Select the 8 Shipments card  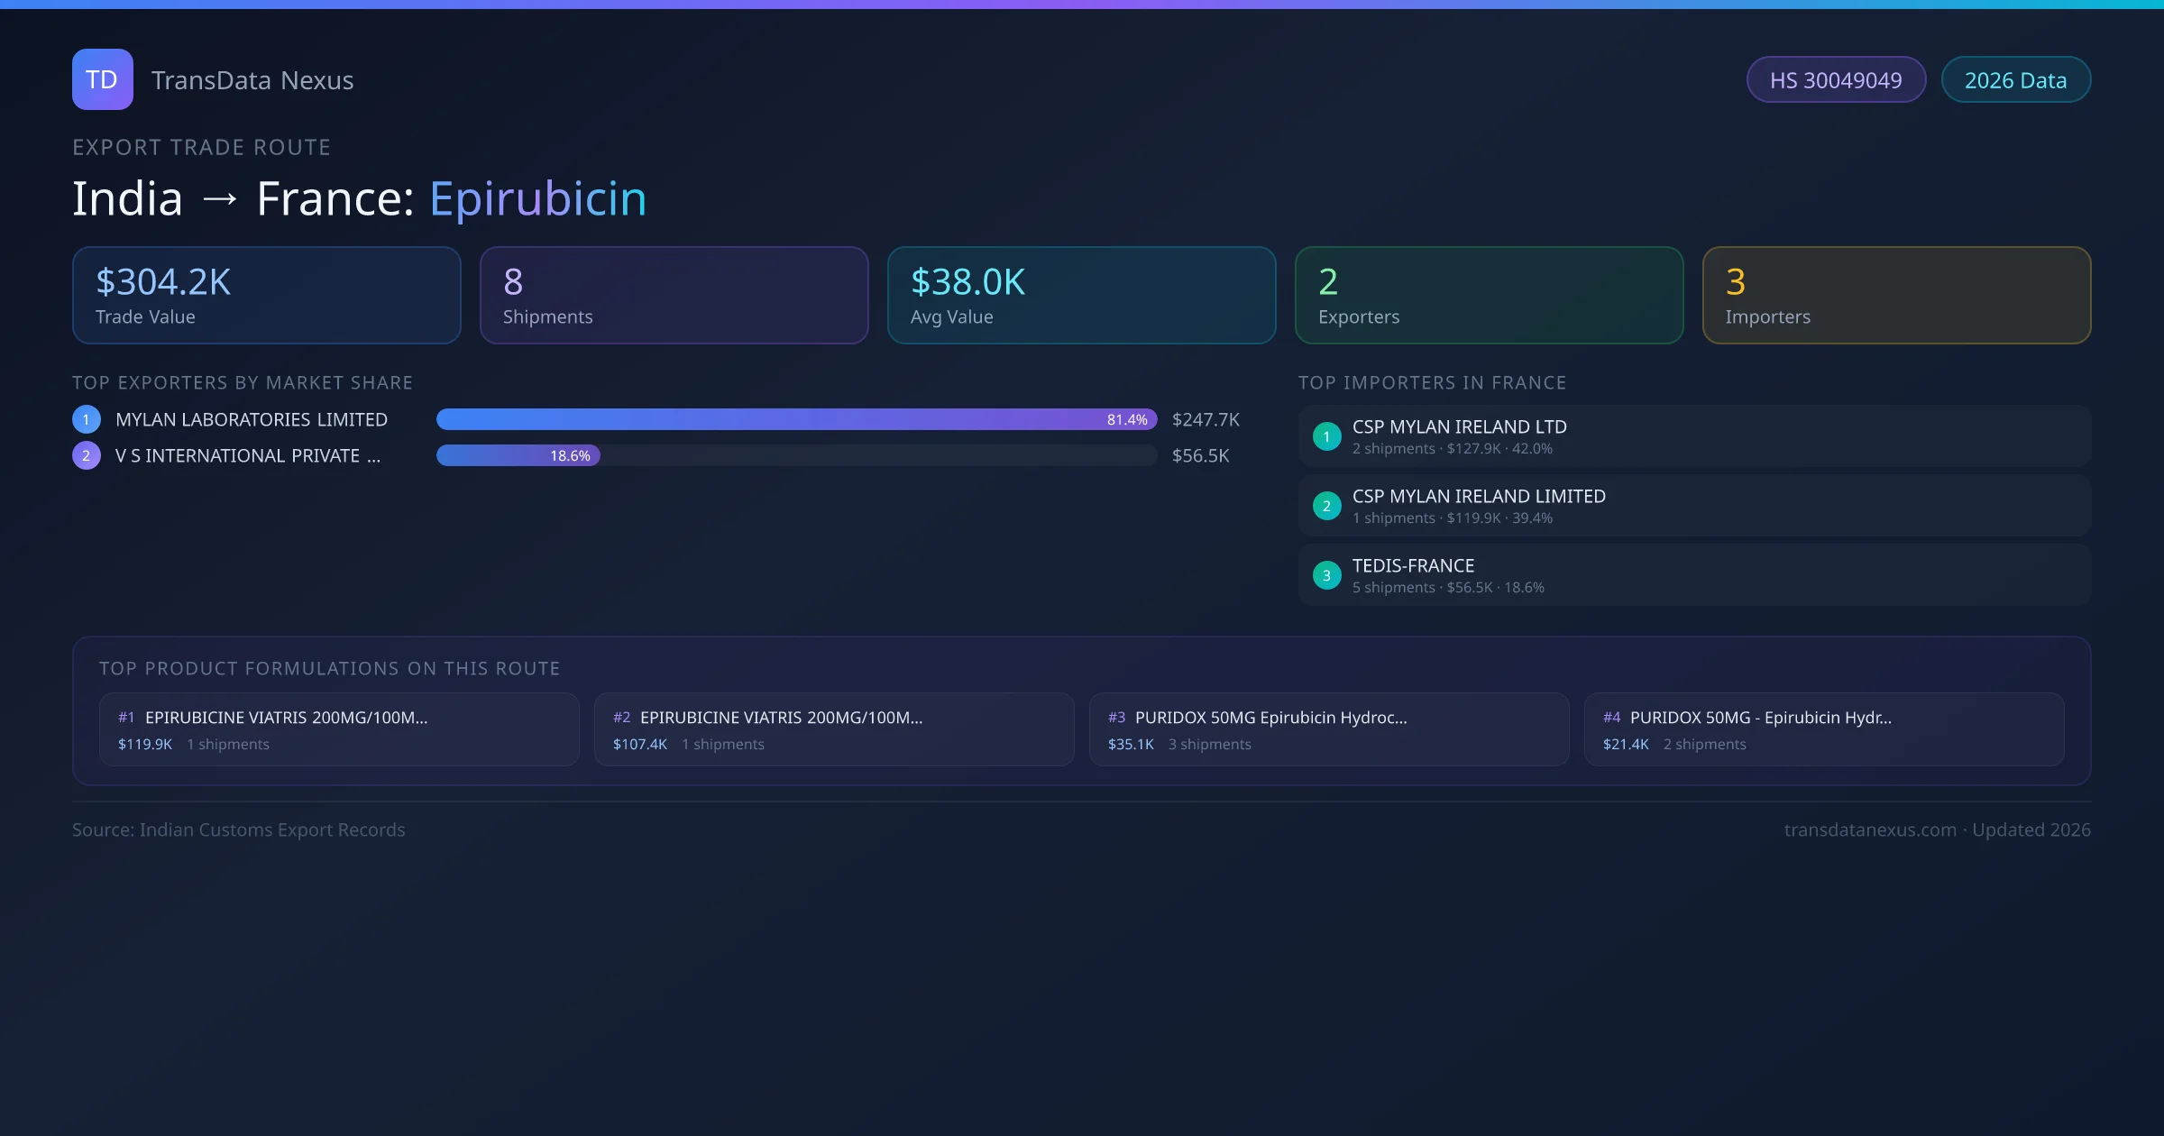[x=674, y=296]
